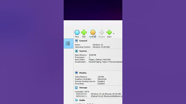Click the Display section screen icon

[76, 73]
